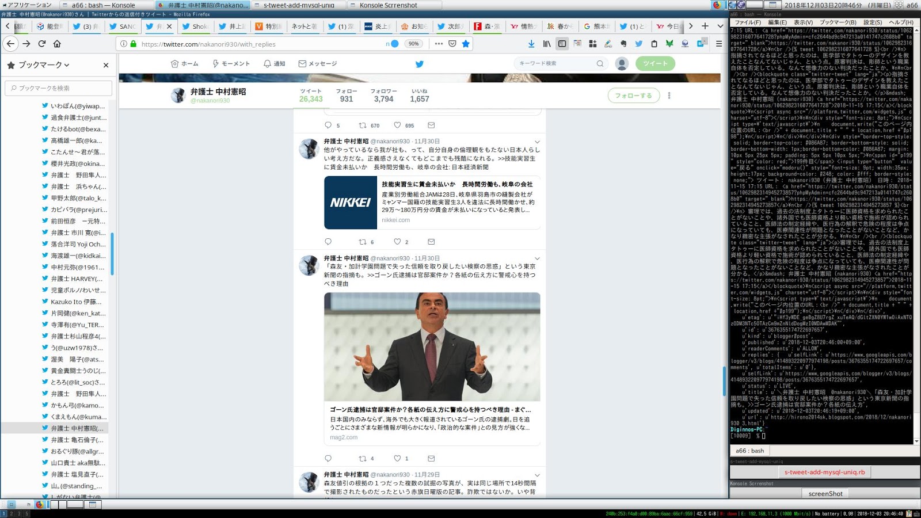Retweet the NIKKEI article tweet with 6 retweets

[363, 242]
